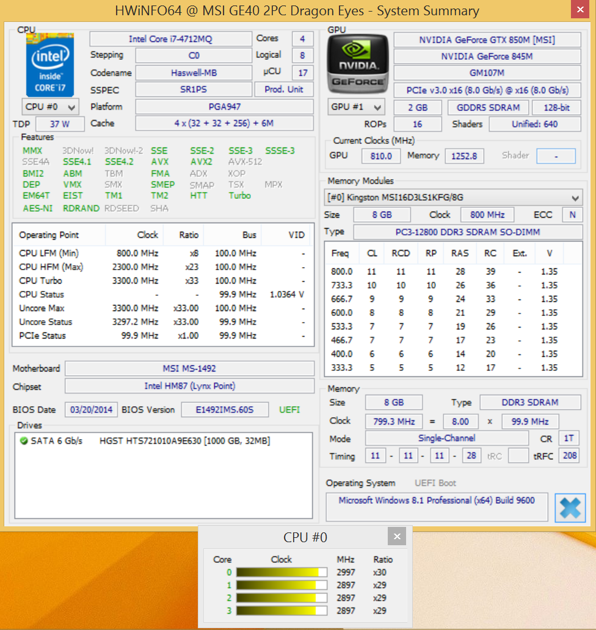Click the Intel Core i7-4712MQ name field
Screen dimensions: 596x630
[x=170, y=39]
